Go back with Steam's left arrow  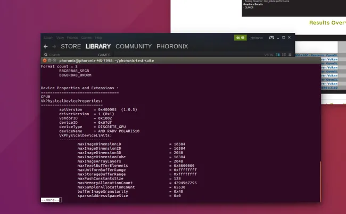[46, 46]
